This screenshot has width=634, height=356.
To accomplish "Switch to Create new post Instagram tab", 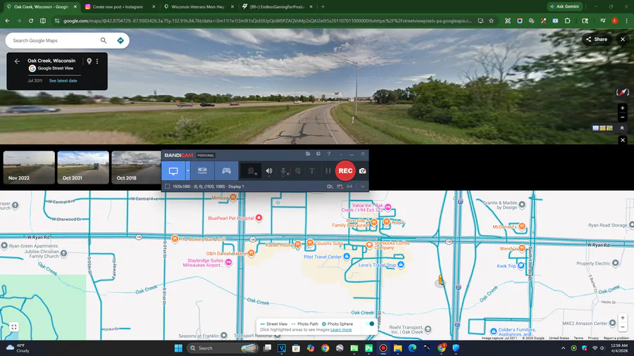I will tap(118, 7).
